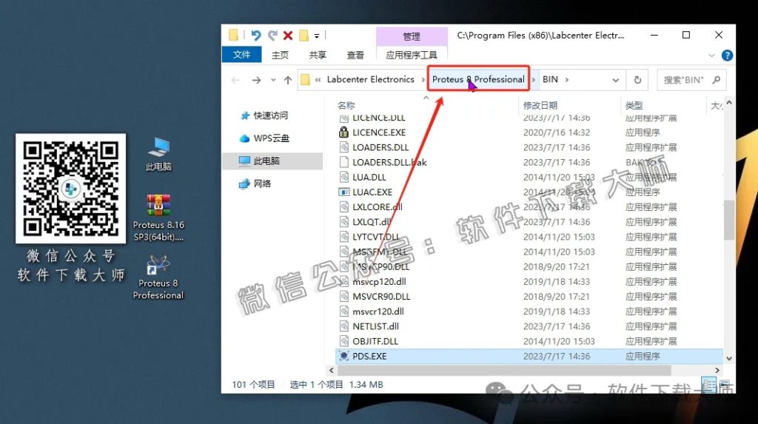Go forward with the right arrow button
The image size is (758, 424).
tap(256, 80)
